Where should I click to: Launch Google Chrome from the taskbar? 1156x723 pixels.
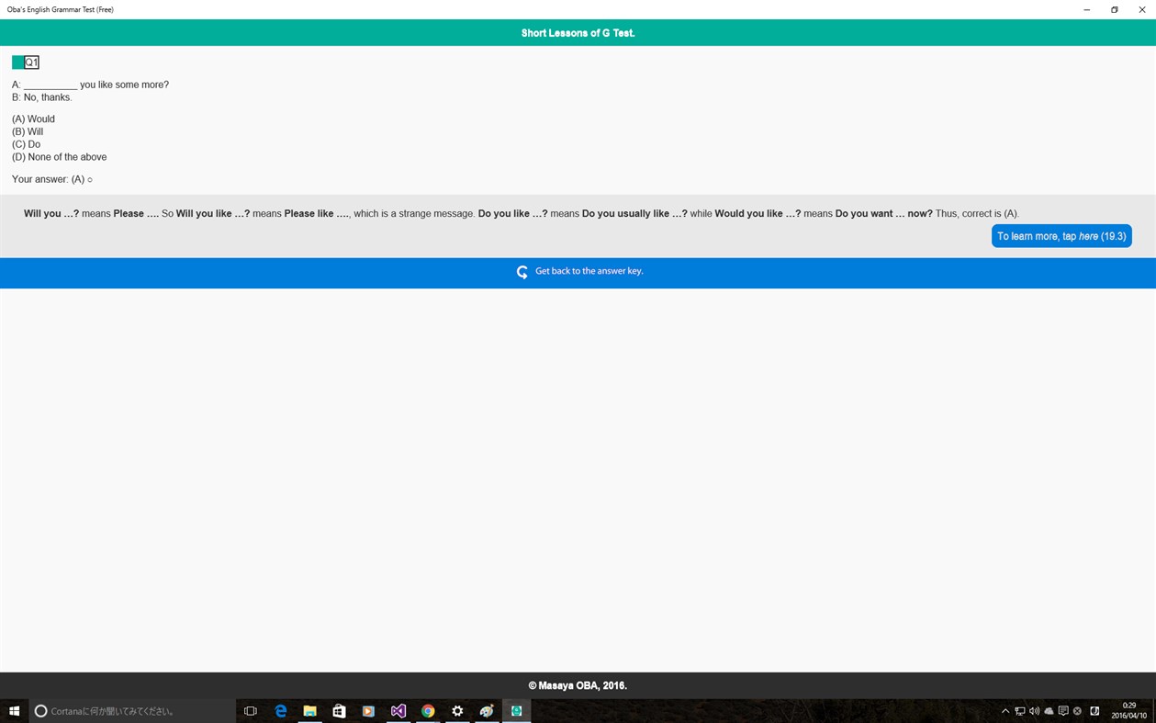pos(427,710)
